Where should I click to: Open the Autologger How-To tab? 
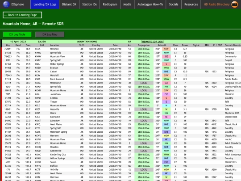click(x=150, y=4)
